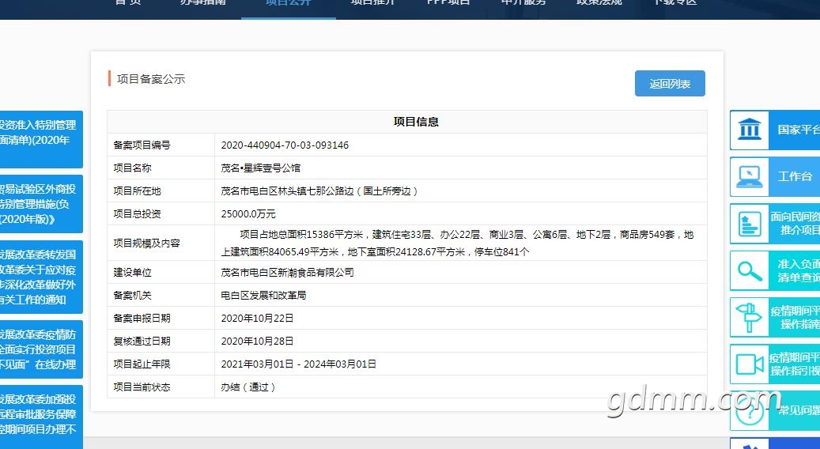Click the period 2021年03月01日 - 2024年03月01日
Image resolution: width=820 pixels, height=449 pixels.
coord(299,364)
